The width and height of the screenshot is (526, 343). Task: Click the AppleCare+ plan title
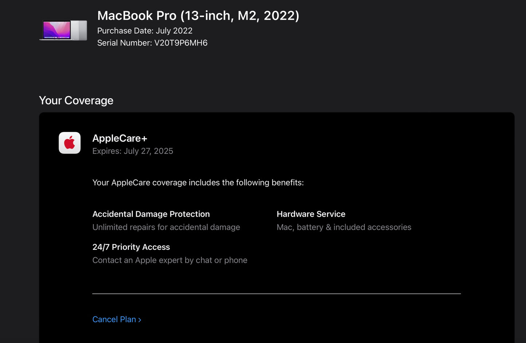[x=120, y=138]
